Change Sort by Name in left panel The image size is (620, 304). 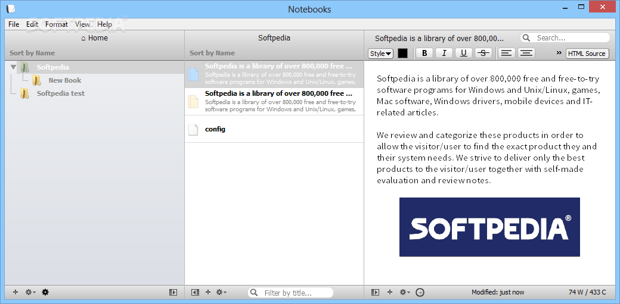[32, 53]
